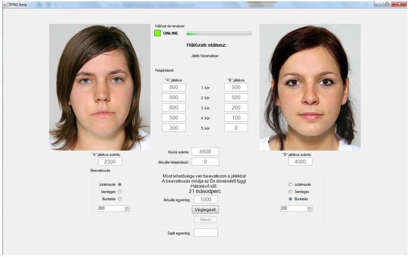Click player A round 4 offer 500

pyautogui.click(x=174, y=118)
